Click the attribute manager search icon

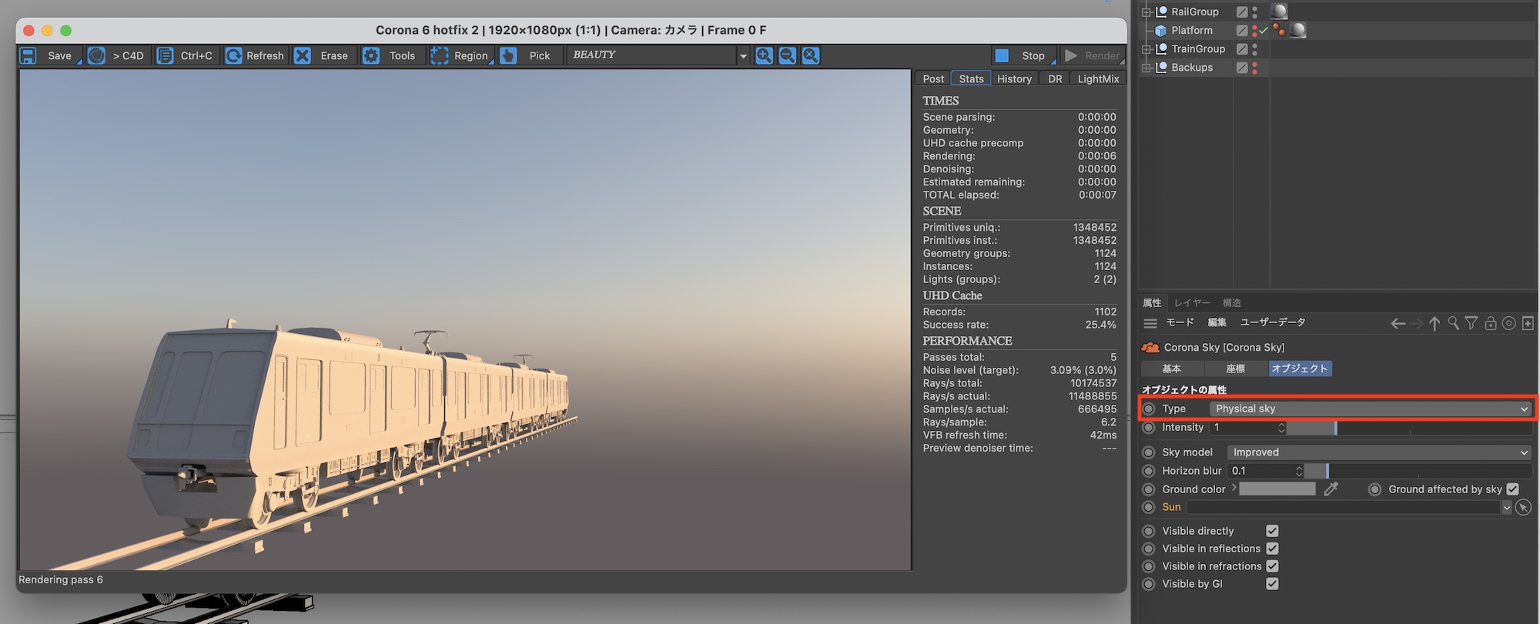(x=1453, y=323)
